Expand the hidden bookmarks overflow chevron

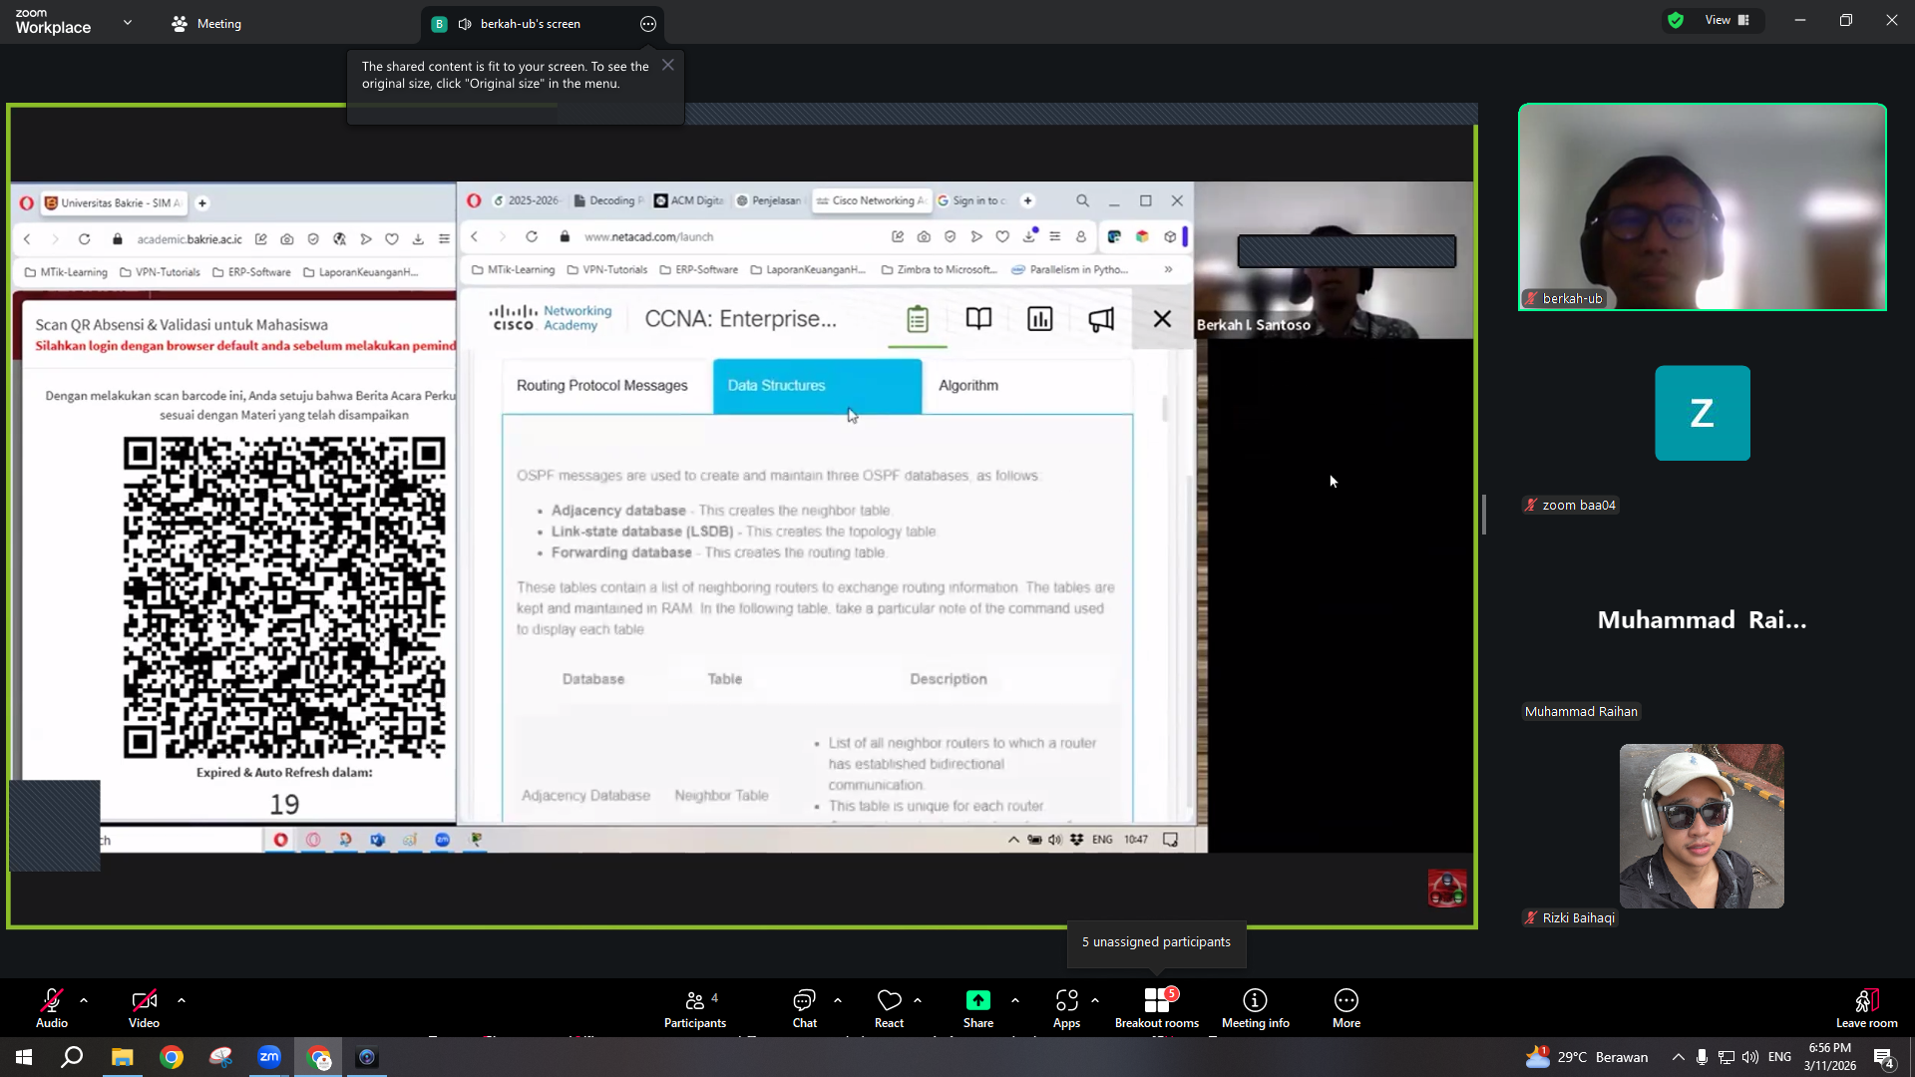1168,269
